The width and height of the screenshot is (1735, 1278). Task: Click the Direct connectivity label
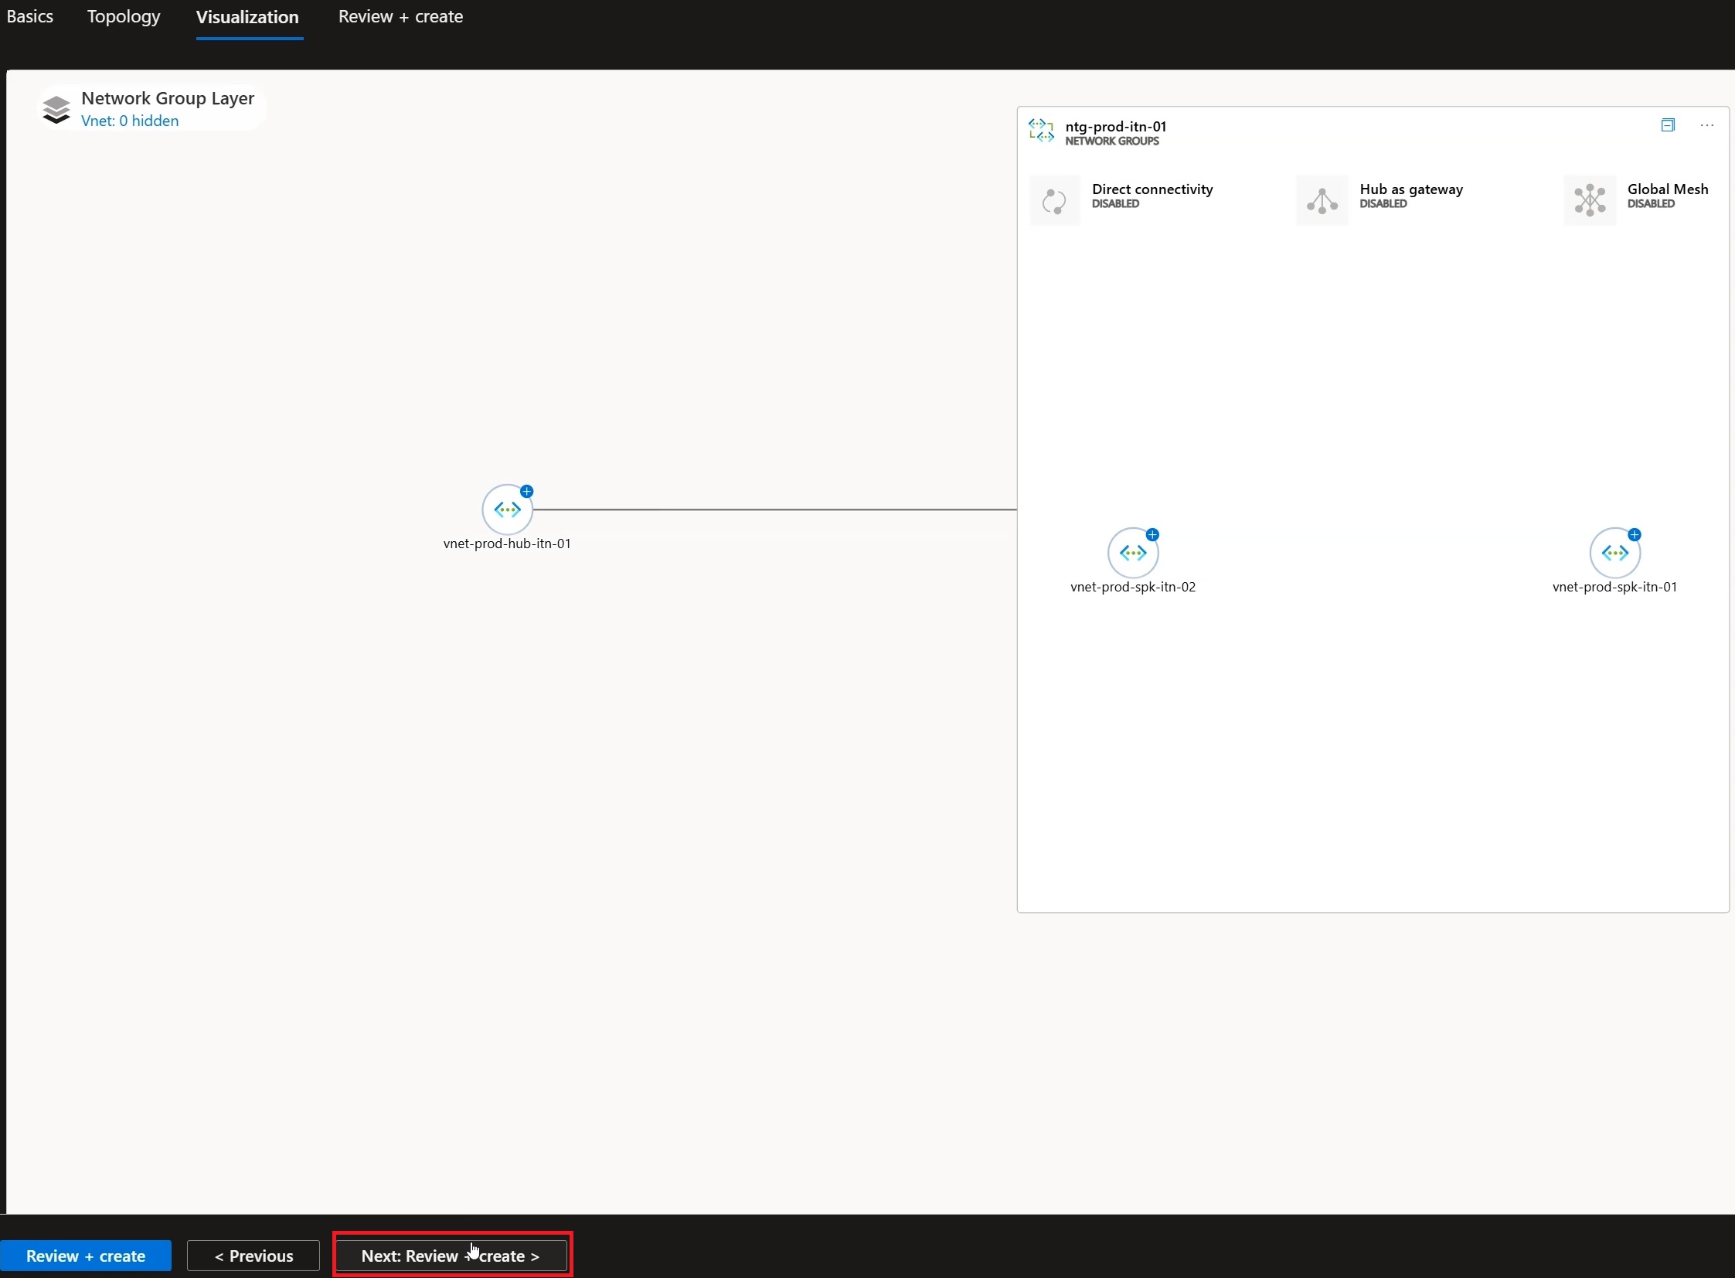[1152, 189]
